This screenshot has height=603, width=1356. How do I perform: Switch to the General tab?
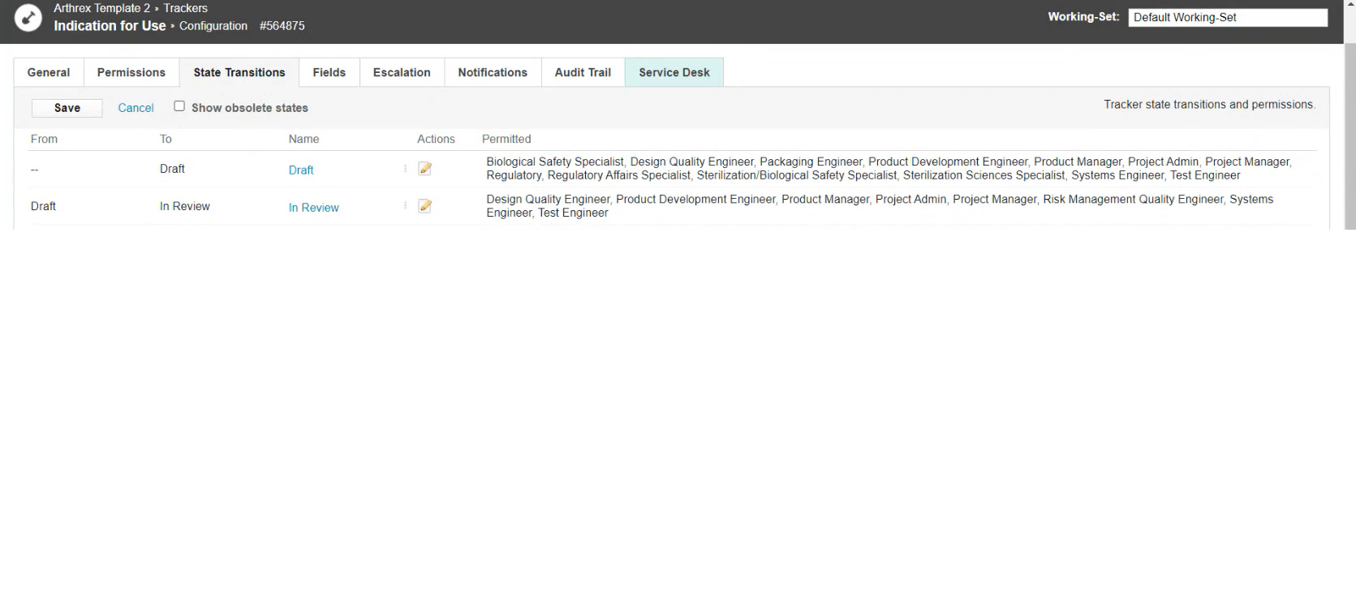click(x=49, y=72)
